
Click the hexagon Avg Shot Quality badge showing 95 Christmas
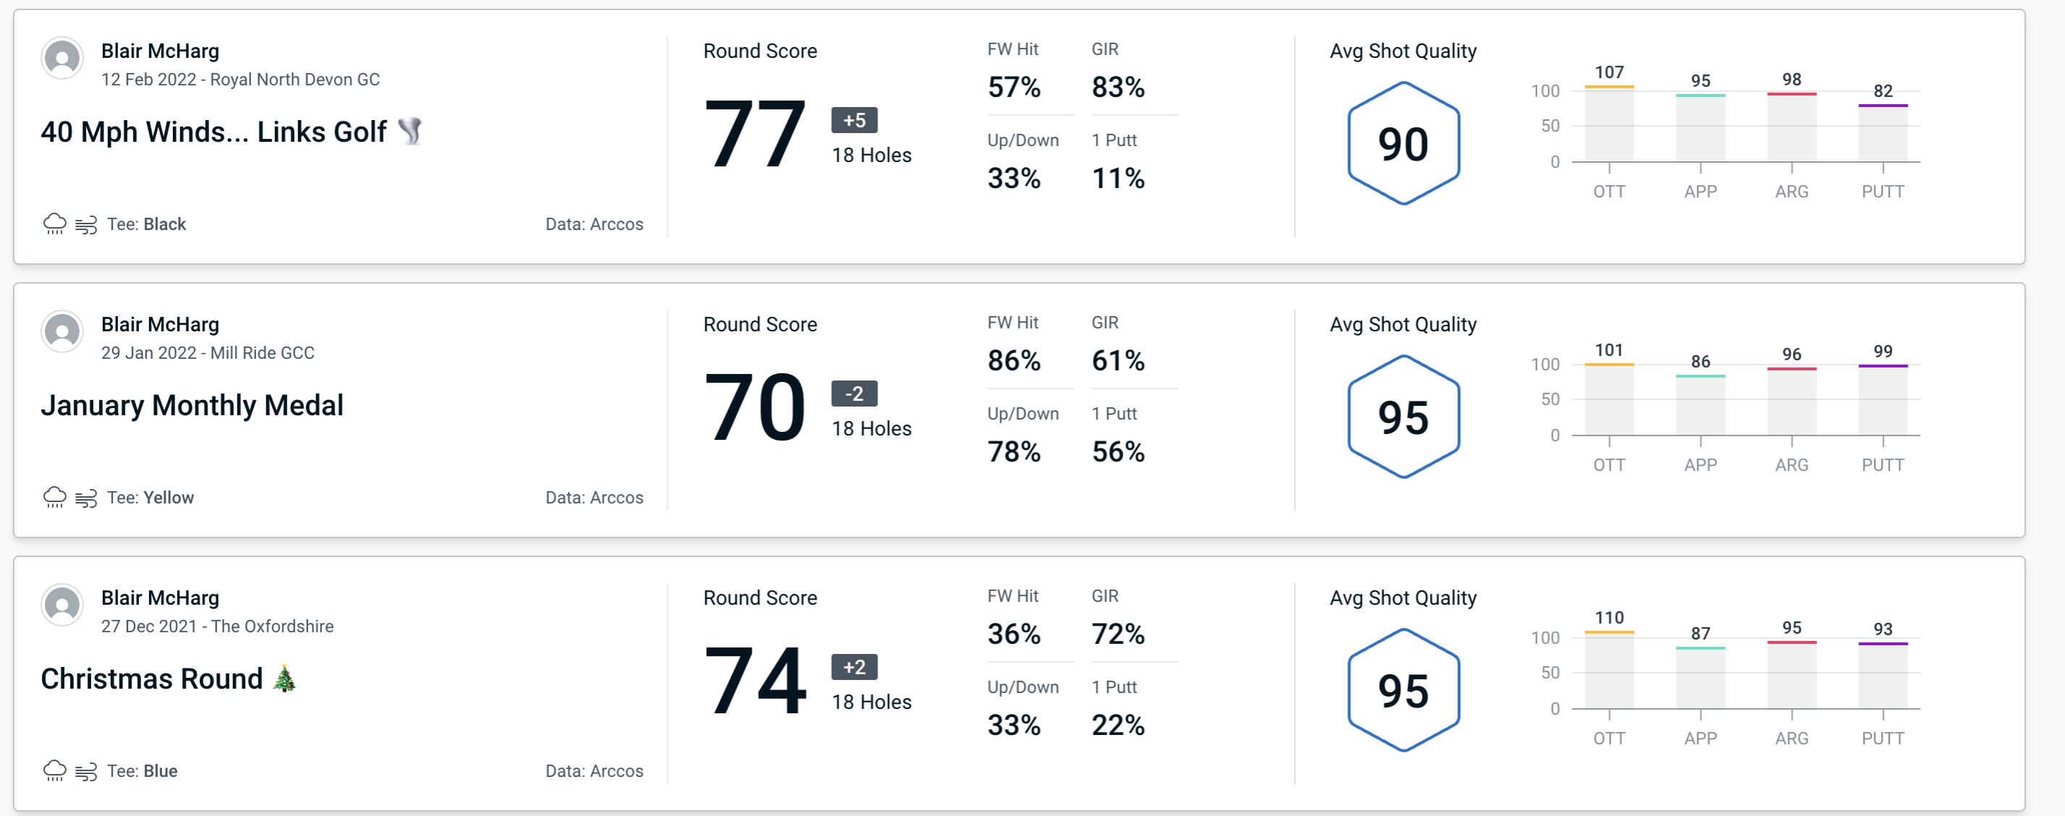(1399, 689)
